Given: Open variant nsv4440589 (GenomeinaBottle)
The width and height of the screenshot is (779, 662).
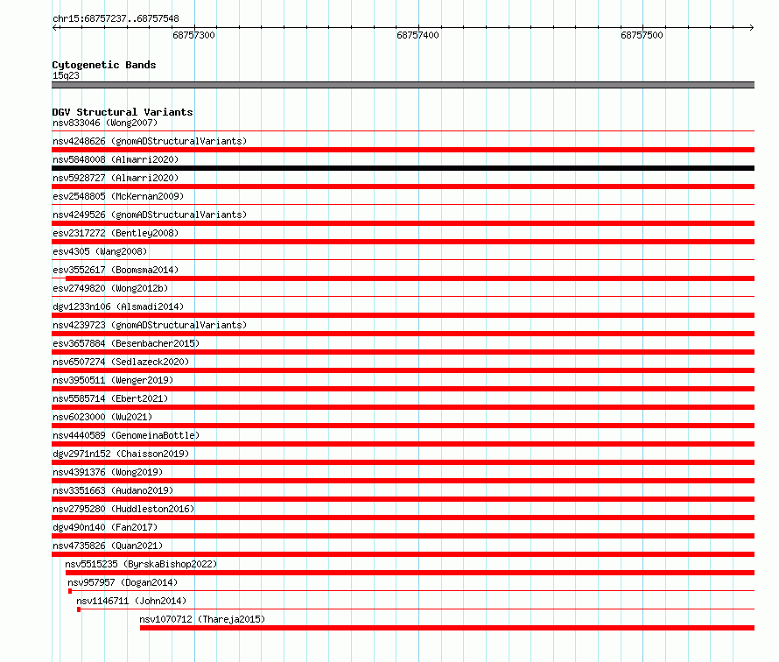Looking at the screenshot, I should (126, 435).
